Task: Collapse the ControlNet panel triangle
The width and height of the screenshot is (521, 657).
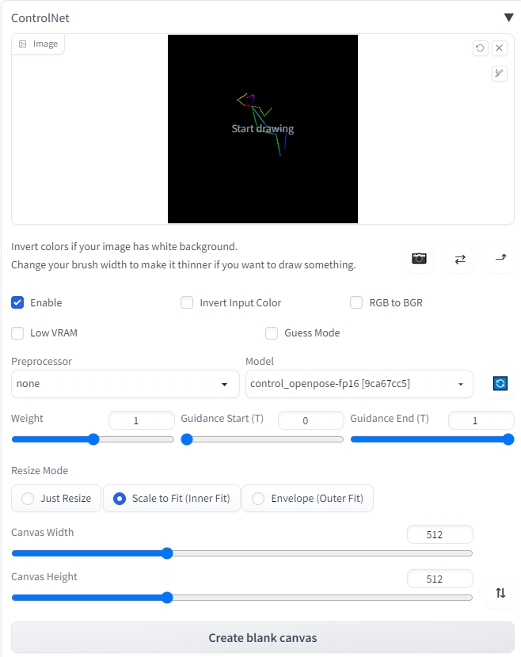Action: click(508, 17)
